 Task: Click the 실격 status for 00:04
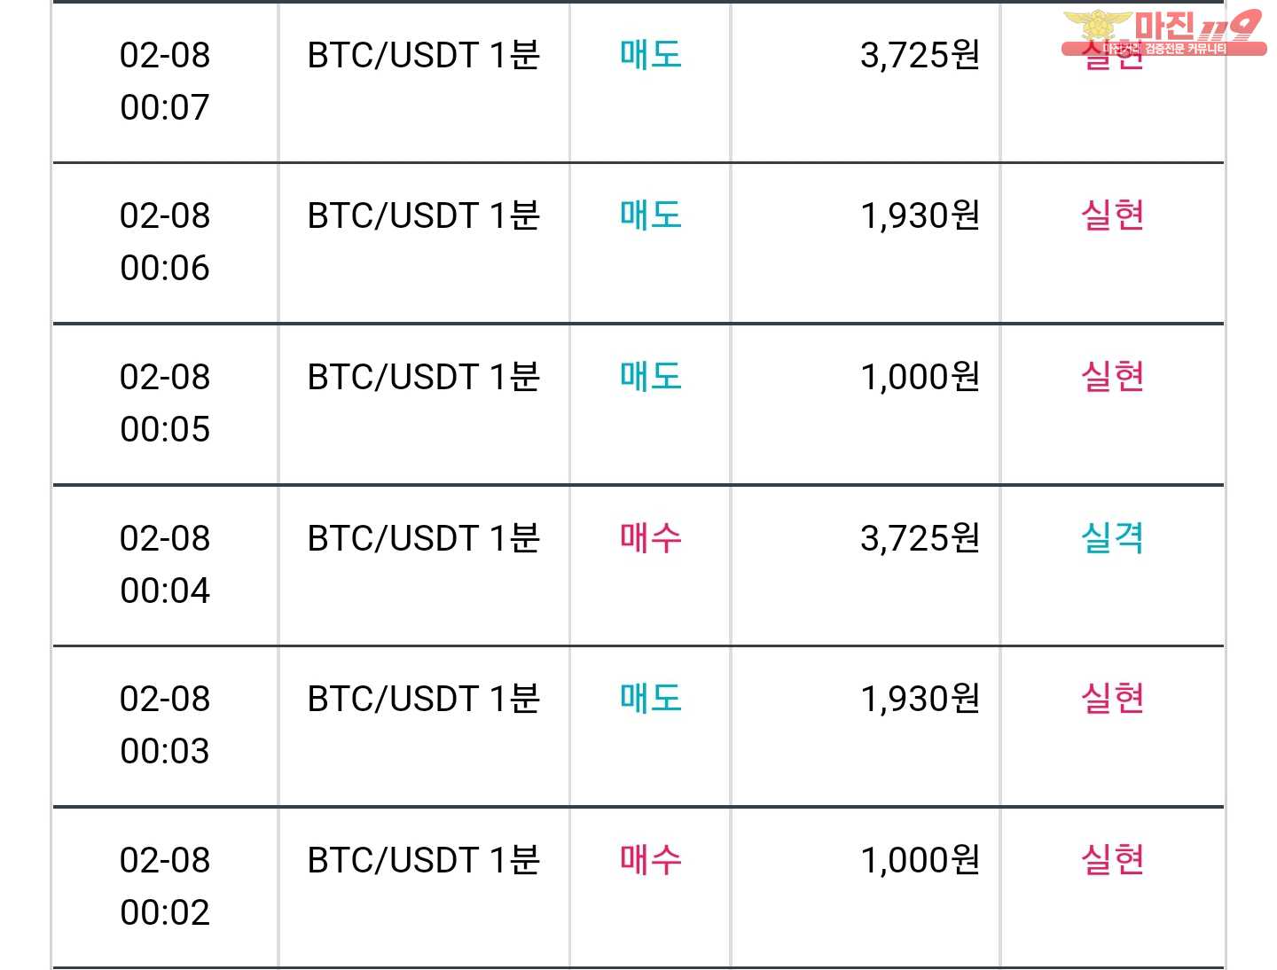pos(1112,538)
